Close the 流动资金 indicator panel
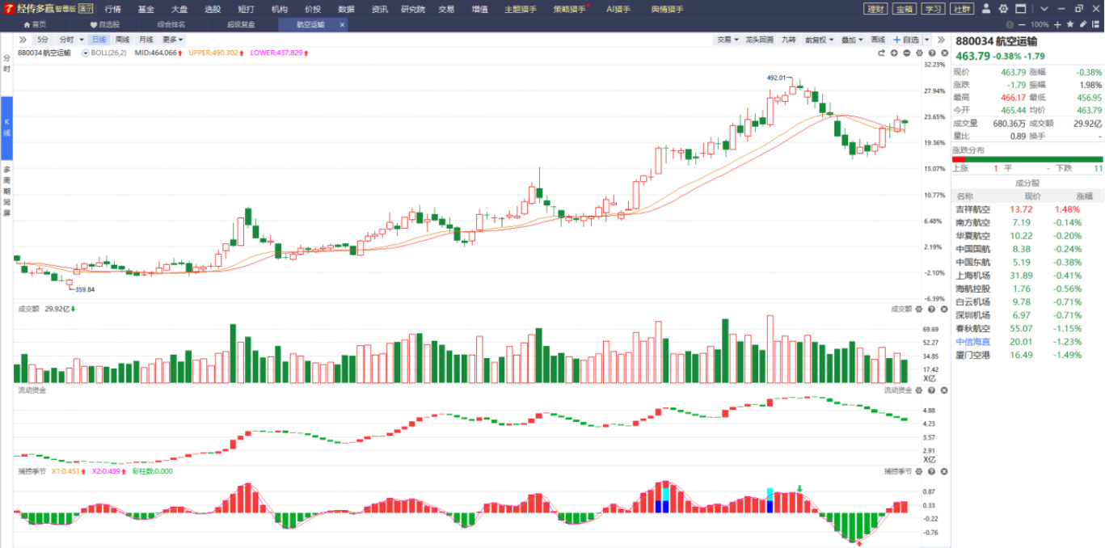This screenshot has height=548, width=1105. coord(943,390)
